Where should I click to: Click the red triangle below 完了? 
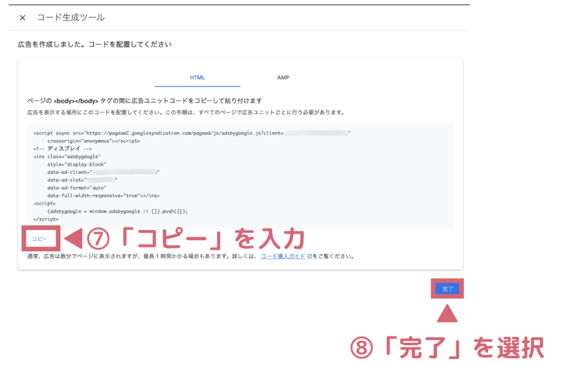pos(448,314)
